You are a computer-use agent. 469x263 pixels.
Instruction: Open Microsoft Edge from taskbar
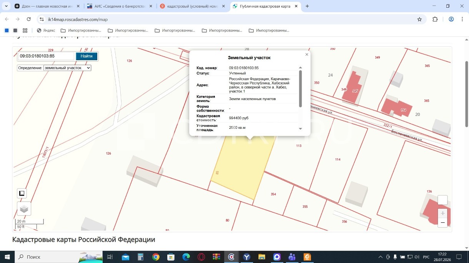click(186, 257)
